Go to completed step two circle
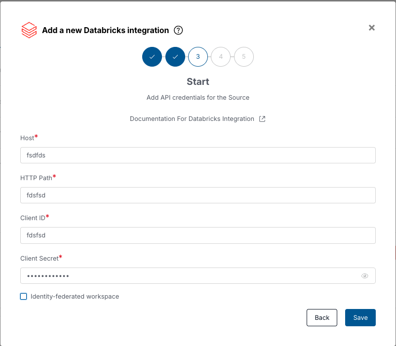 (x=175, y=57)
